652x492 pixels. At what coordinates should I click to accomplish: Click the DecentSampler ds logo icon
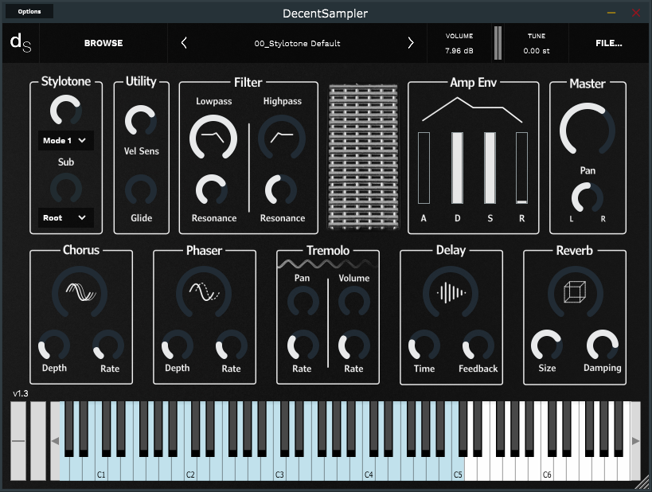click(21, 43)
